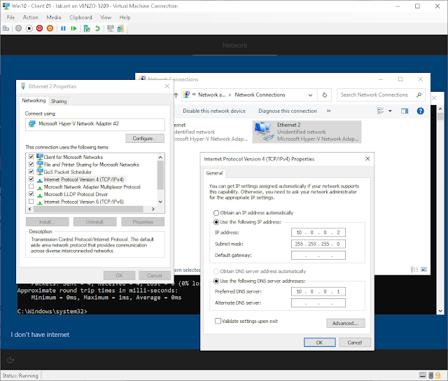448x381 pixels.
Task: Expand the breadcrumb arrow after Network a...
Action: [x=230, y=95]
